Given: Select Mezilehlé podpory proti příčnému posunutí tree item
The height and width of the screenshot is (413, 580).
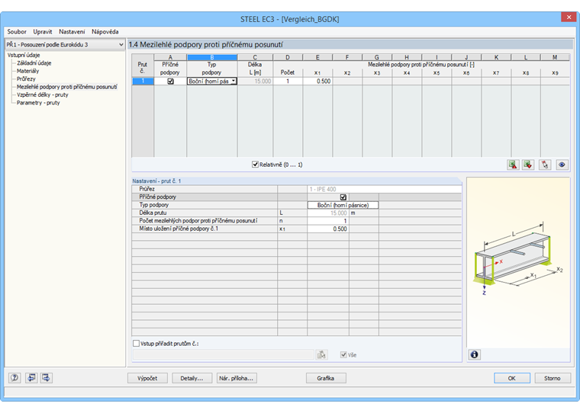Looking at the screenshot, I should point(67,87).
